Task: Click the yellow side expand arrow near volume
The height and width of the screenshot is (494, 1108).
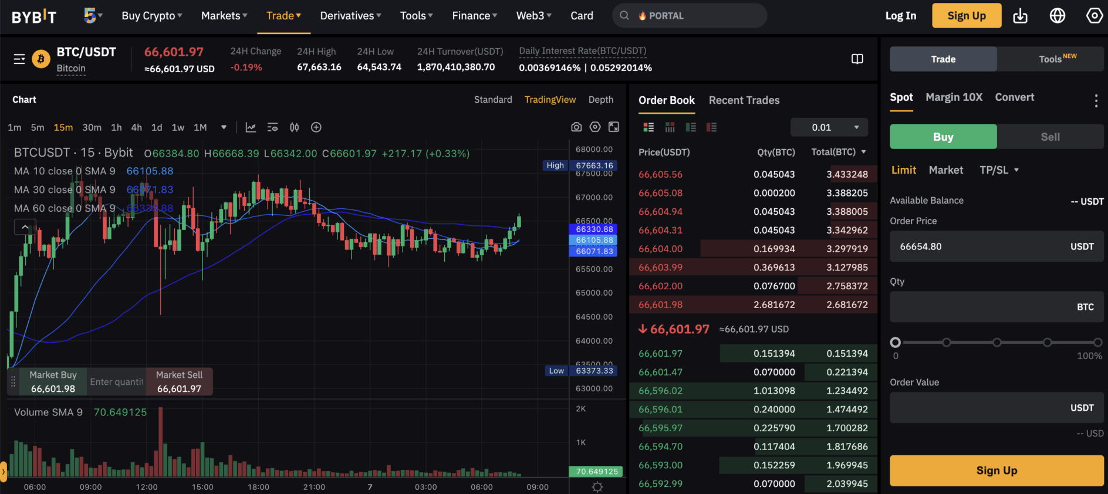Action: coord(3,471)
